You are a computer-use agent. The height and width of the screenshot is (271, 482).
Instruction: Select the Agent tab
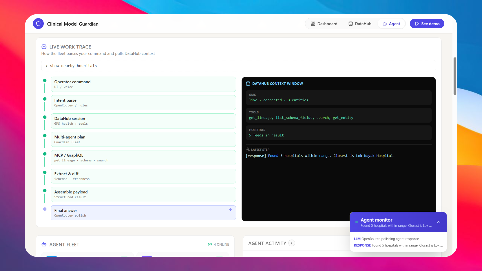tap(391, 24)
